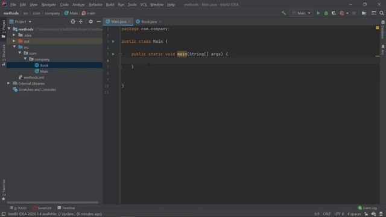Open the TODO tool window

click(18, 208)
